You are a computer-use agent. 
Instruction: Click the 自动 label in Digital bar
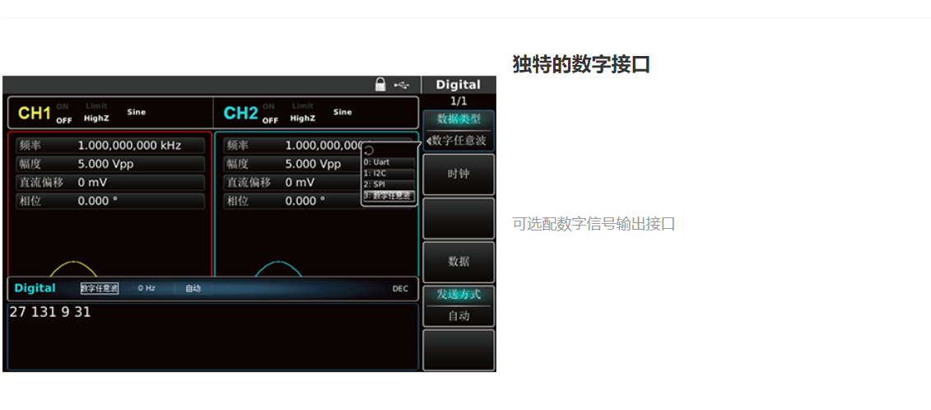click(x=193, y=288)
